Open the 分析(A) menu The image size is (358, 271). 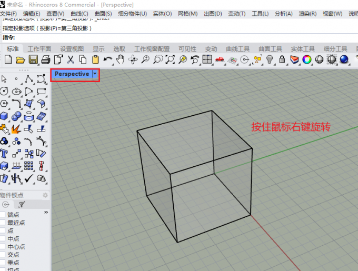[284, 14]
